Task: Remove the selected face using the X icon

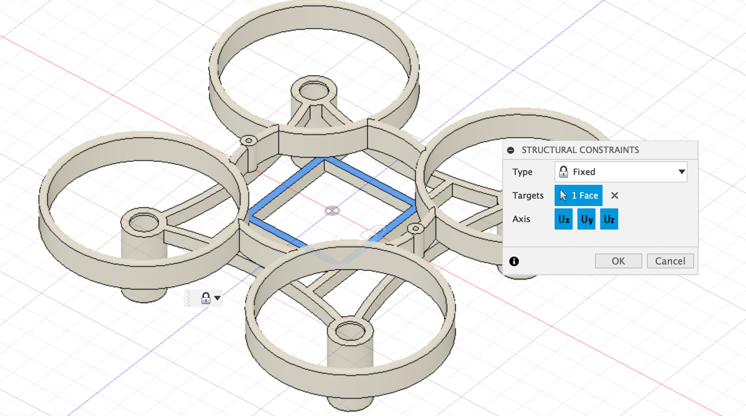Action: click(x=614, y=195)
